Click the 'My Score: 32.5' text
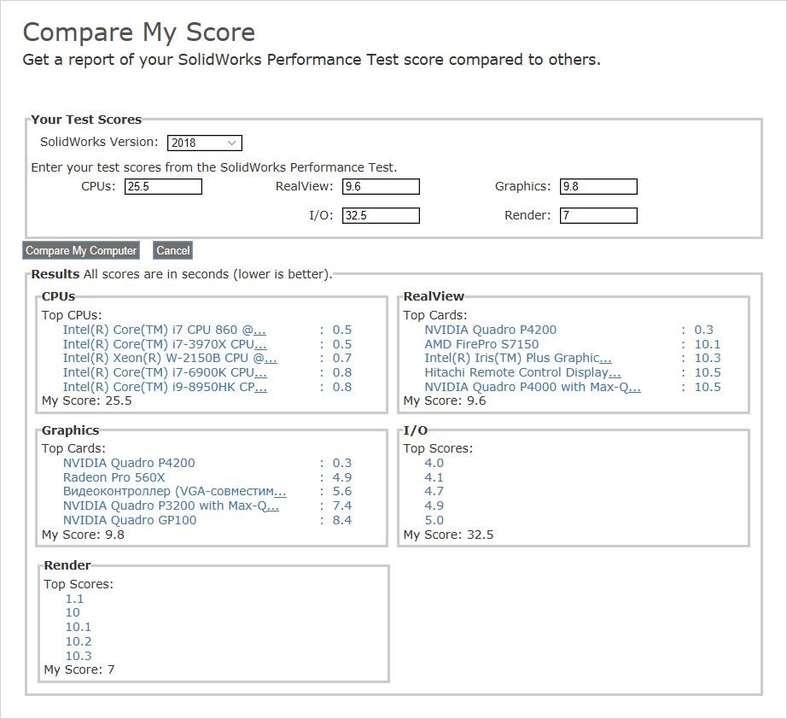This screenshot has width=787, height=719. coord(448,535)
